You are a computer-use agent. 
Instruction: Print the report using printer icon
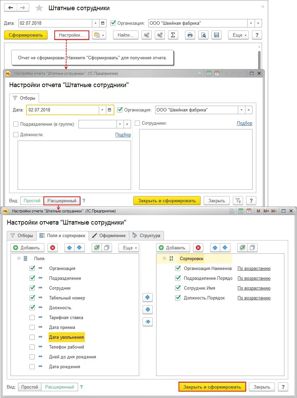point(190,35)
